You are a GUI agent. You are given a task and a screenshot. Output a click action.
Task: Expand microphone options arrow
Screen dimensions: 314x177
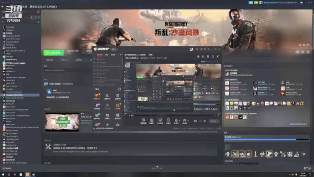(x=179, y=121)
